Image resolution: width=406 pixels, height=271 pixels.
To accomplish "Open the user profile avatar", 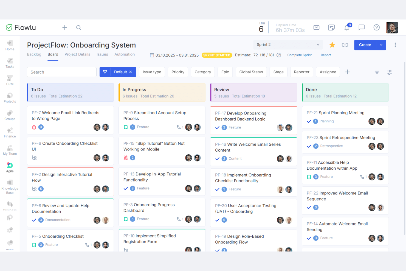I will (x=392, y=27).
